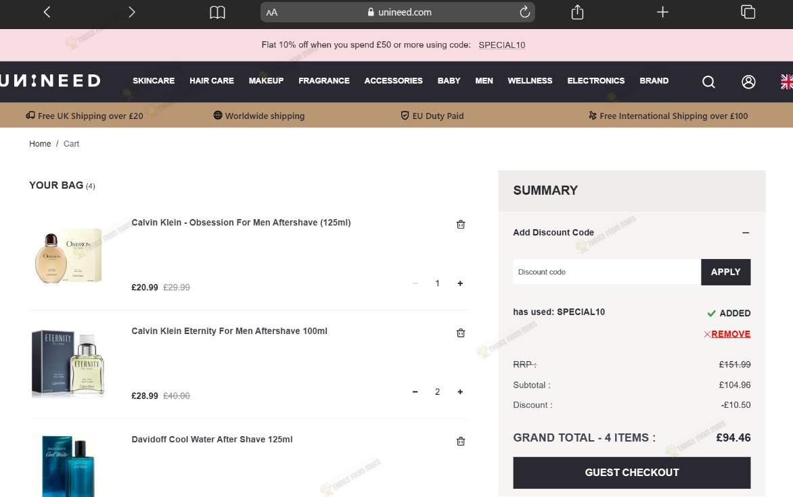The height and width of the screenshot is (497, 793).
Task: Click the APPLY discount button
Action: pyautogui.click(x=726, y=272)
